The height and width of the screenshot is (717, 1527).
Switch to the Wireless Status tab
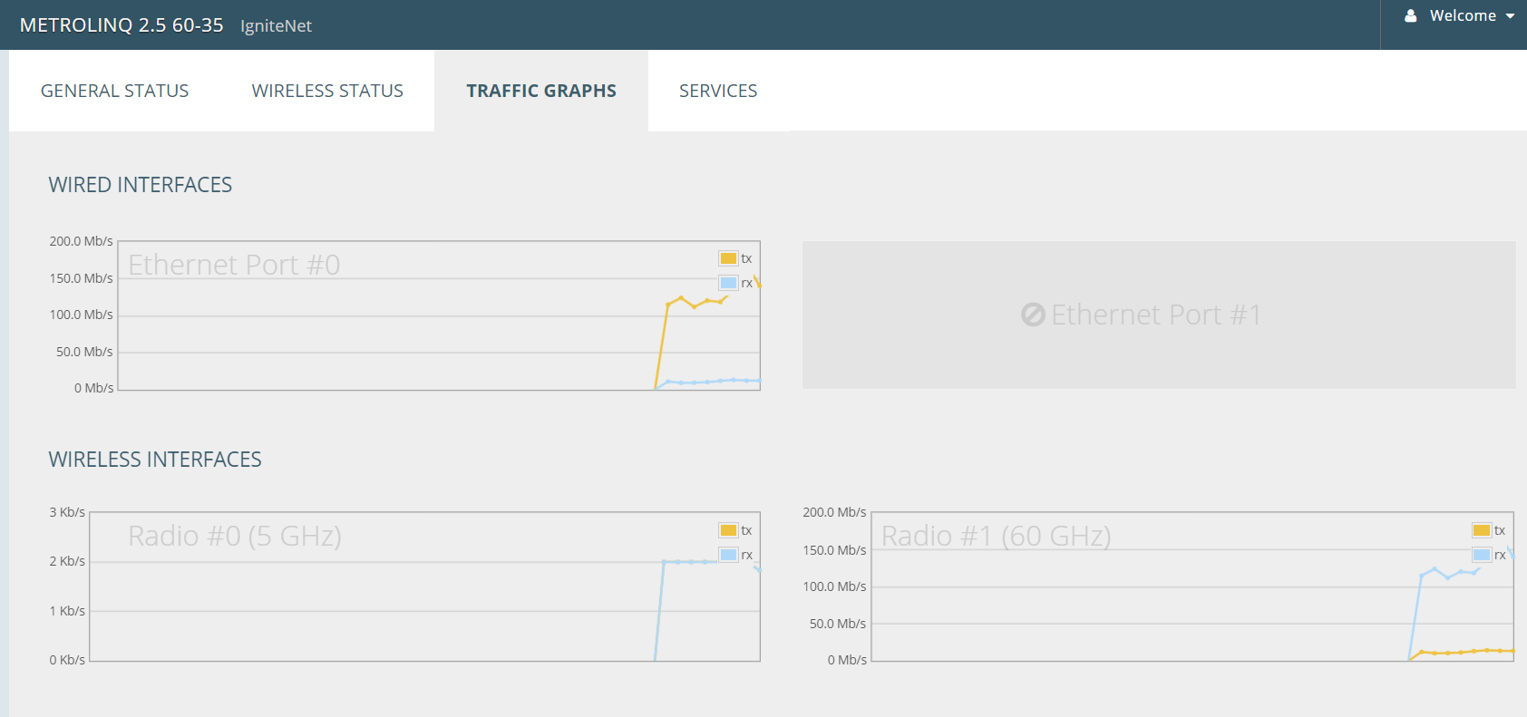[327, 91]
